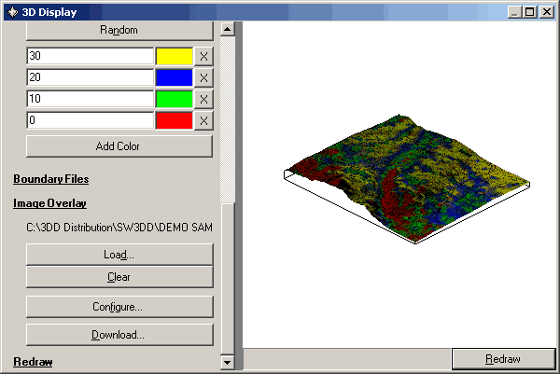Click the 3D terrain surface rendering
560x374 pixels.
[x=407, y=178]
